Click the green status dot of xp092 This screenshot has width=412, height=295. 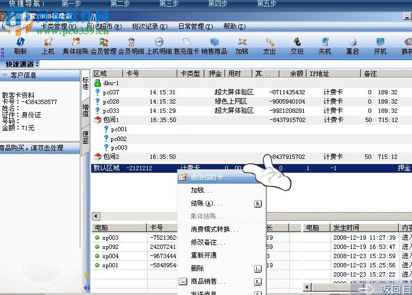[x=97, y=247]
